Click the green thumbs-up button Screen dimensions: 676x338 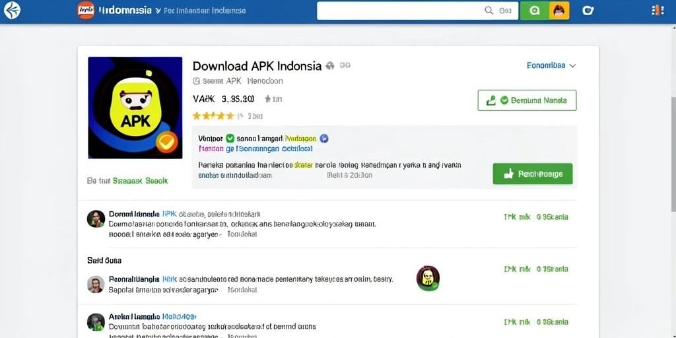tap(533, 174)
